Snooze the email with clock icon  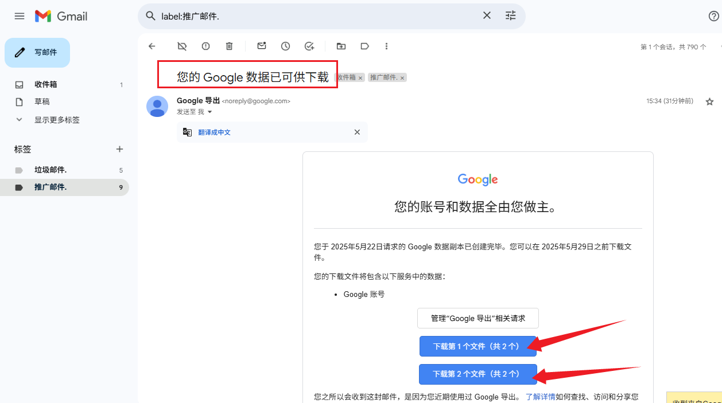[x=285, y=46]
